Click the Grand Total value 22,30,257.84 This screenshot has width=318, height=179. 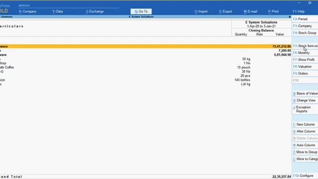click(282, 177)
